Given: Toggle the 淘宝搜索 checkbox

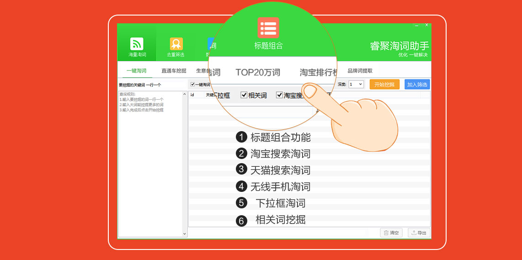Looking at the screenshot, I should (x=279, y=95).
